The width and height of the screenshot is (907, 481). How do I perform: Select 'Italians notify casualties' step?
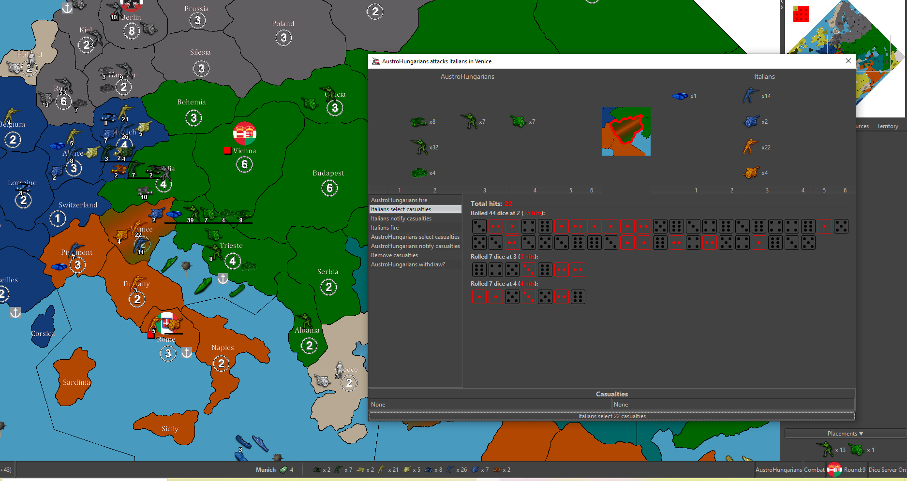[416, 219]
